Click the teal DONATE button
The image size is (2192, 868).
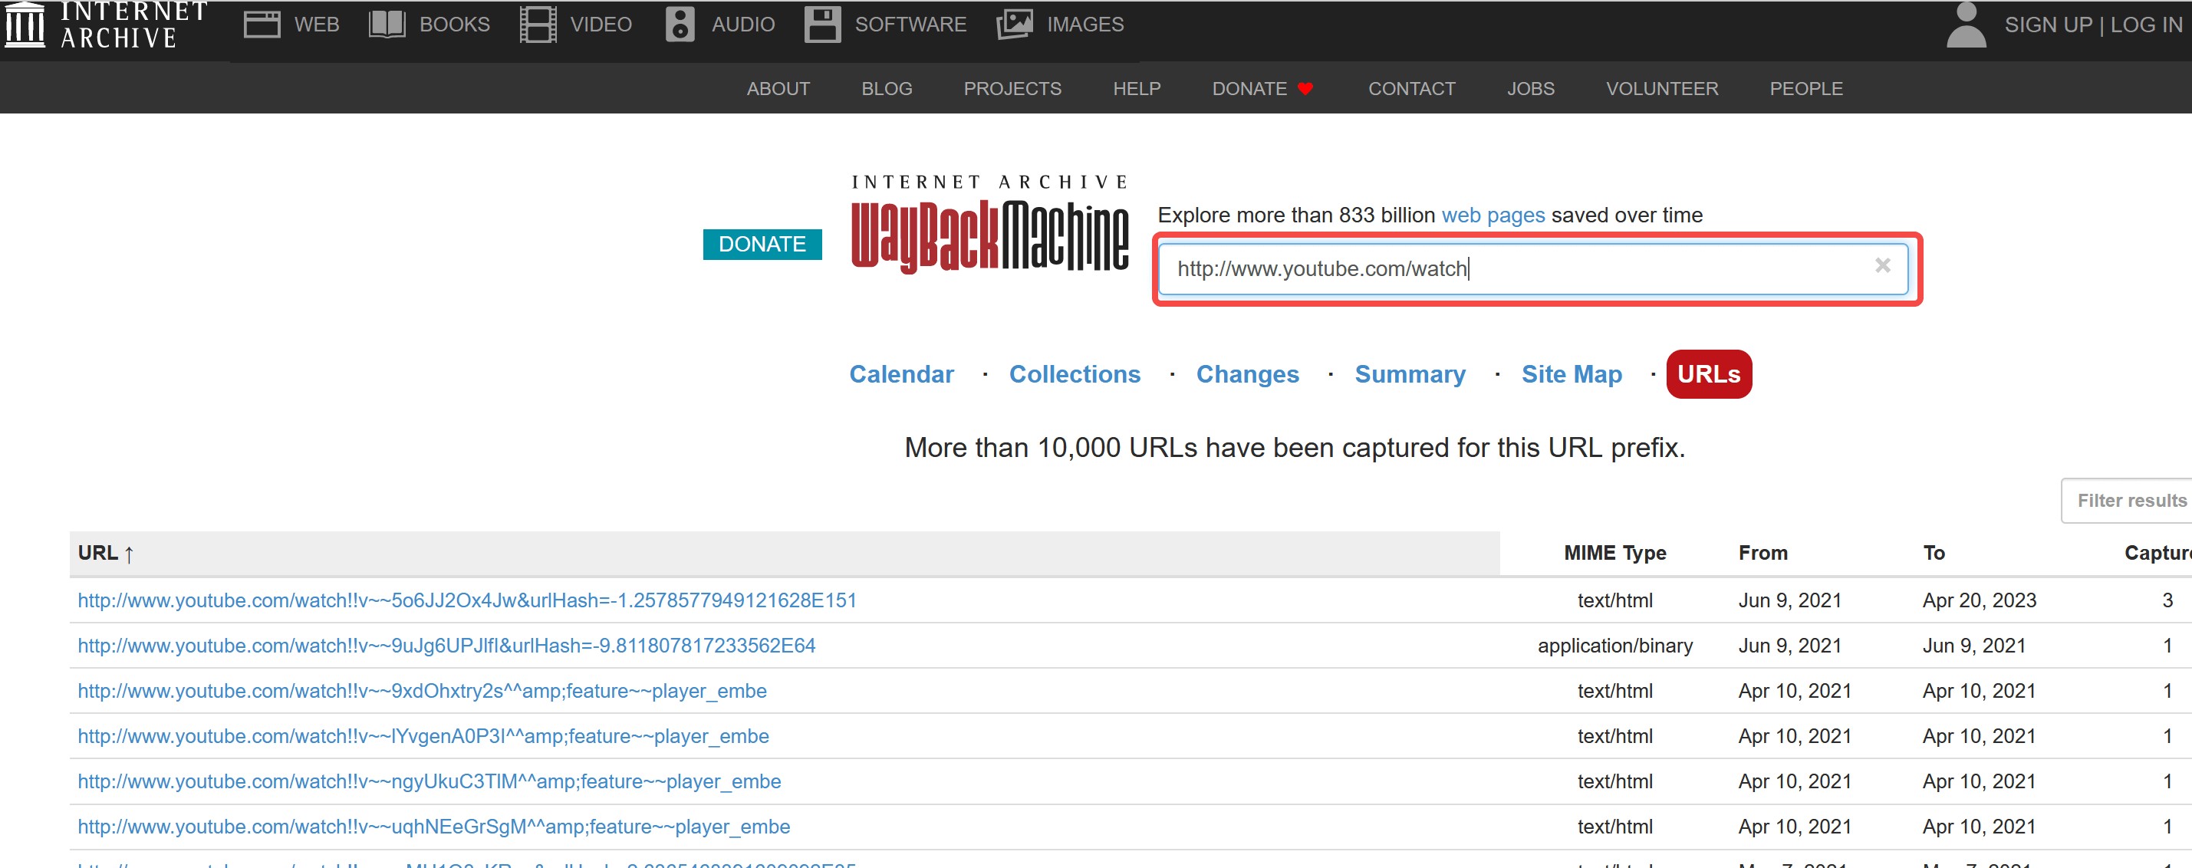point(762,245)
